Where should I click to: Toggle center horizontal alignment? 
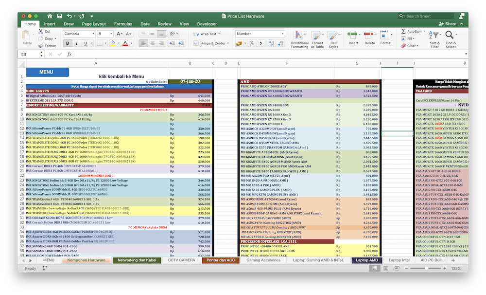tap(152, 43)
